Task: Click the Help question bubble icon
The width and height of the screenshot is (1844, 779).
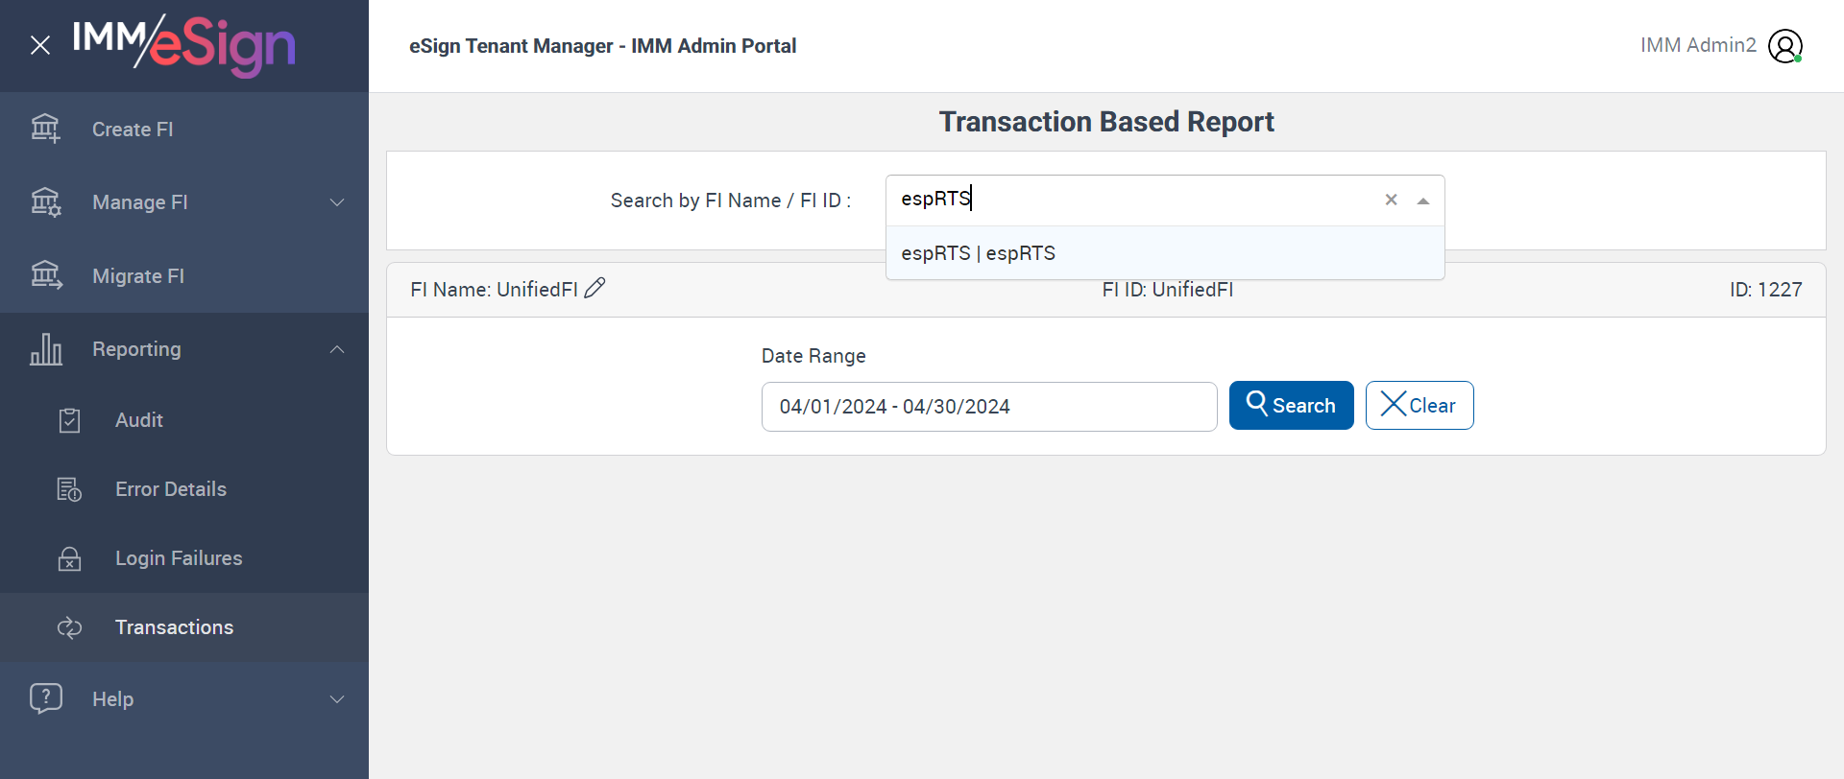Action: 45,698
